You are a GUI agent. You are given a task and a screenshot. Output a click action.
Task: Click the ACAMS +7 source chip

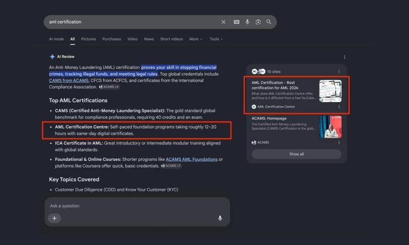pyautogui.click(x=171, y=166)
